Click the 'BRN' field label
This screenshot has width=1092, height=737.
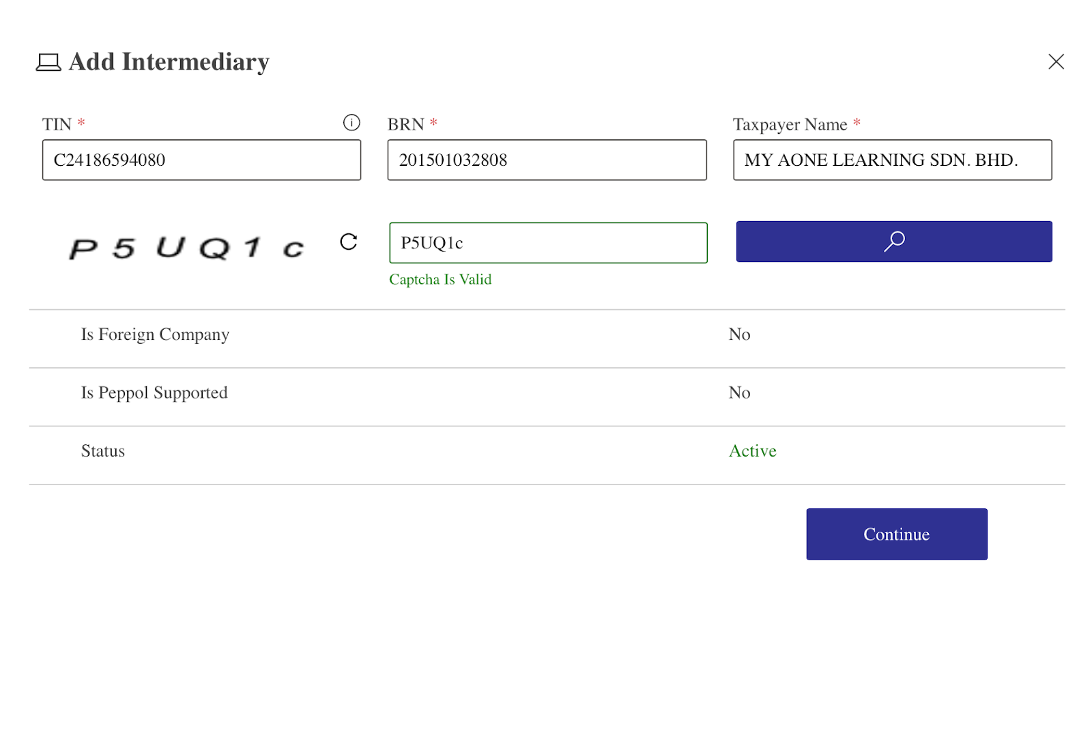click(406, 124)
